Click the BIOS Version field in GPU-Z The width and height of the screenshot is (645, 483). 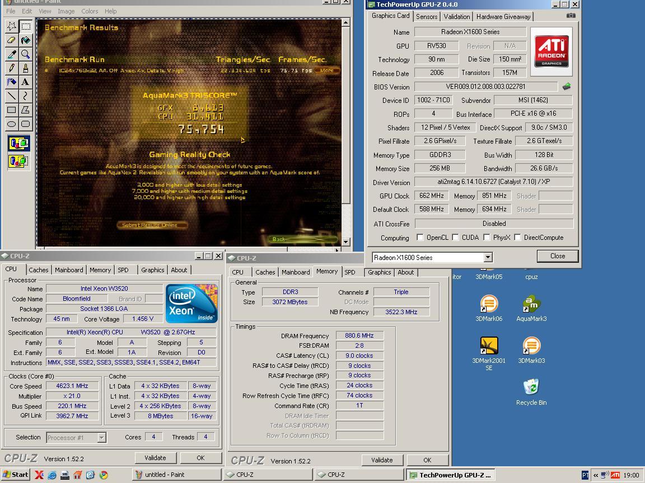click(x=485, y=86)
